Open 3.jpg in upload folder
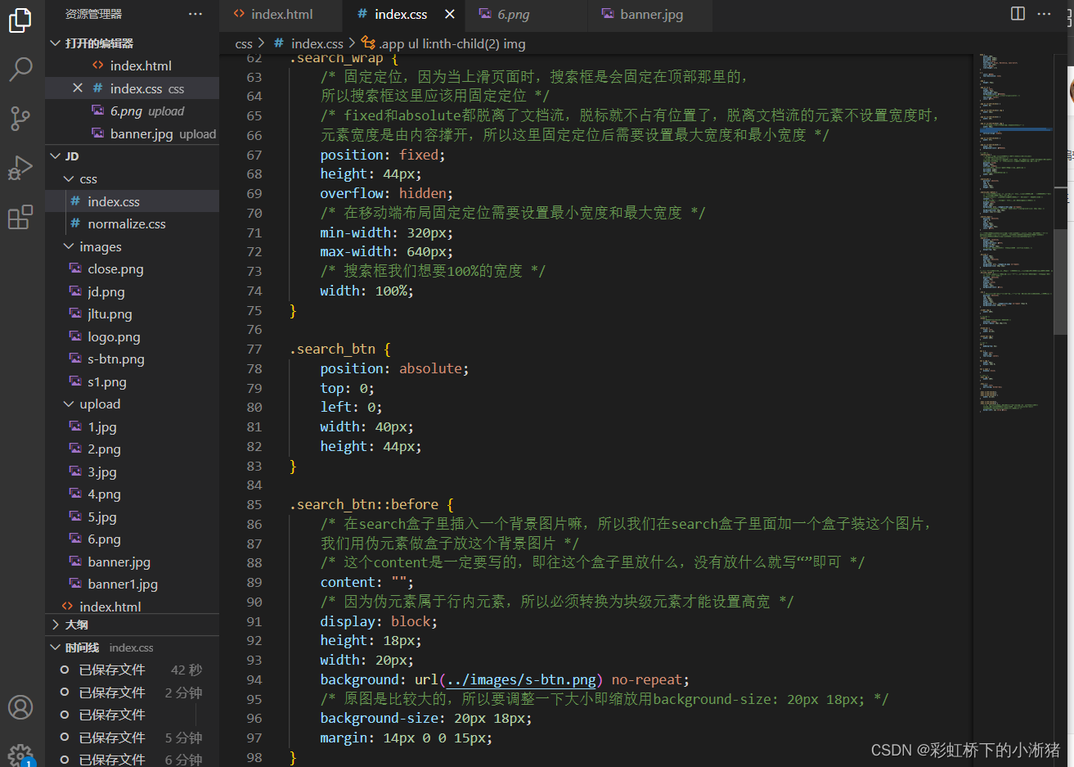The image size is (1074, 767). tap(132, 471)
